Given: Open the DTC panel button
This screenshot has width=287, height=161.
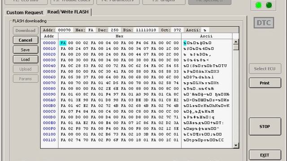Looking at the screenshot, I should tap(264, 23).
